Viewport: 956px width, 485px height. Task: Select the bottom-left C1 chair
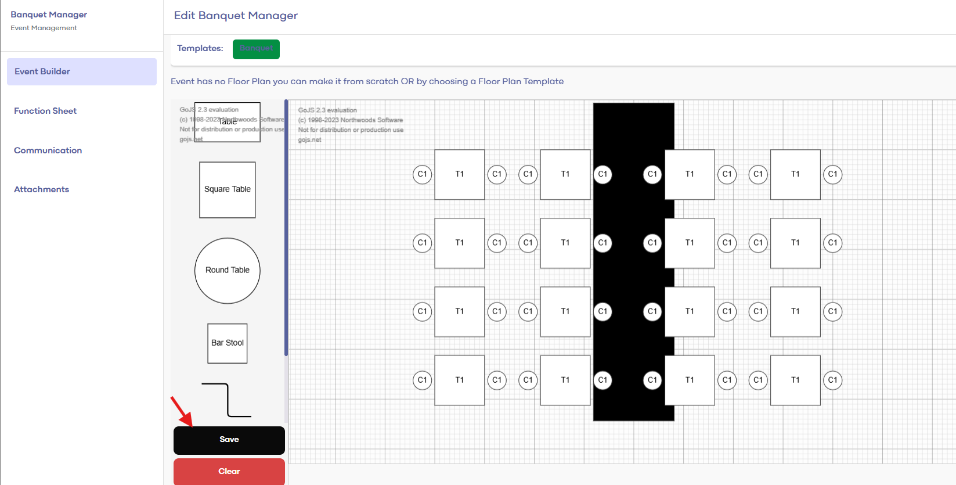pos(422,380)
